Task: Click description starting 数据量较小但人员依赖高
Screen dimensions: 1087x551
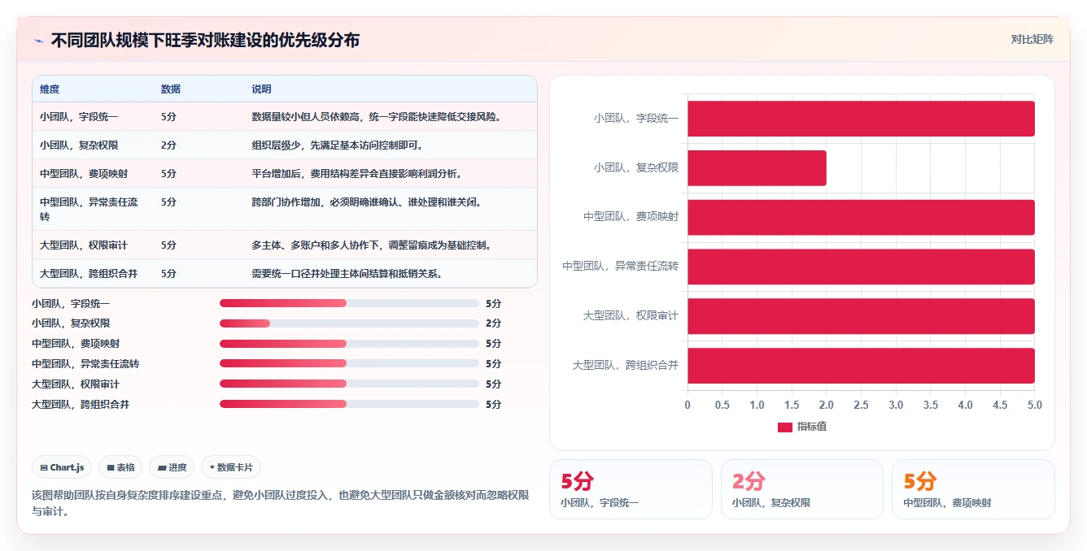Action: (x=377, y=117)
